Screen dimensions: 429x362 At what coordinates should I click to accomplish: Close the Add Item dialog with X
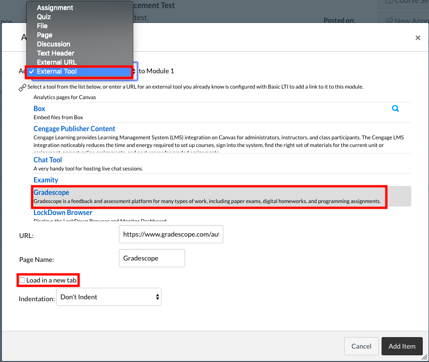pyautogui.click(x=418, y=38)
